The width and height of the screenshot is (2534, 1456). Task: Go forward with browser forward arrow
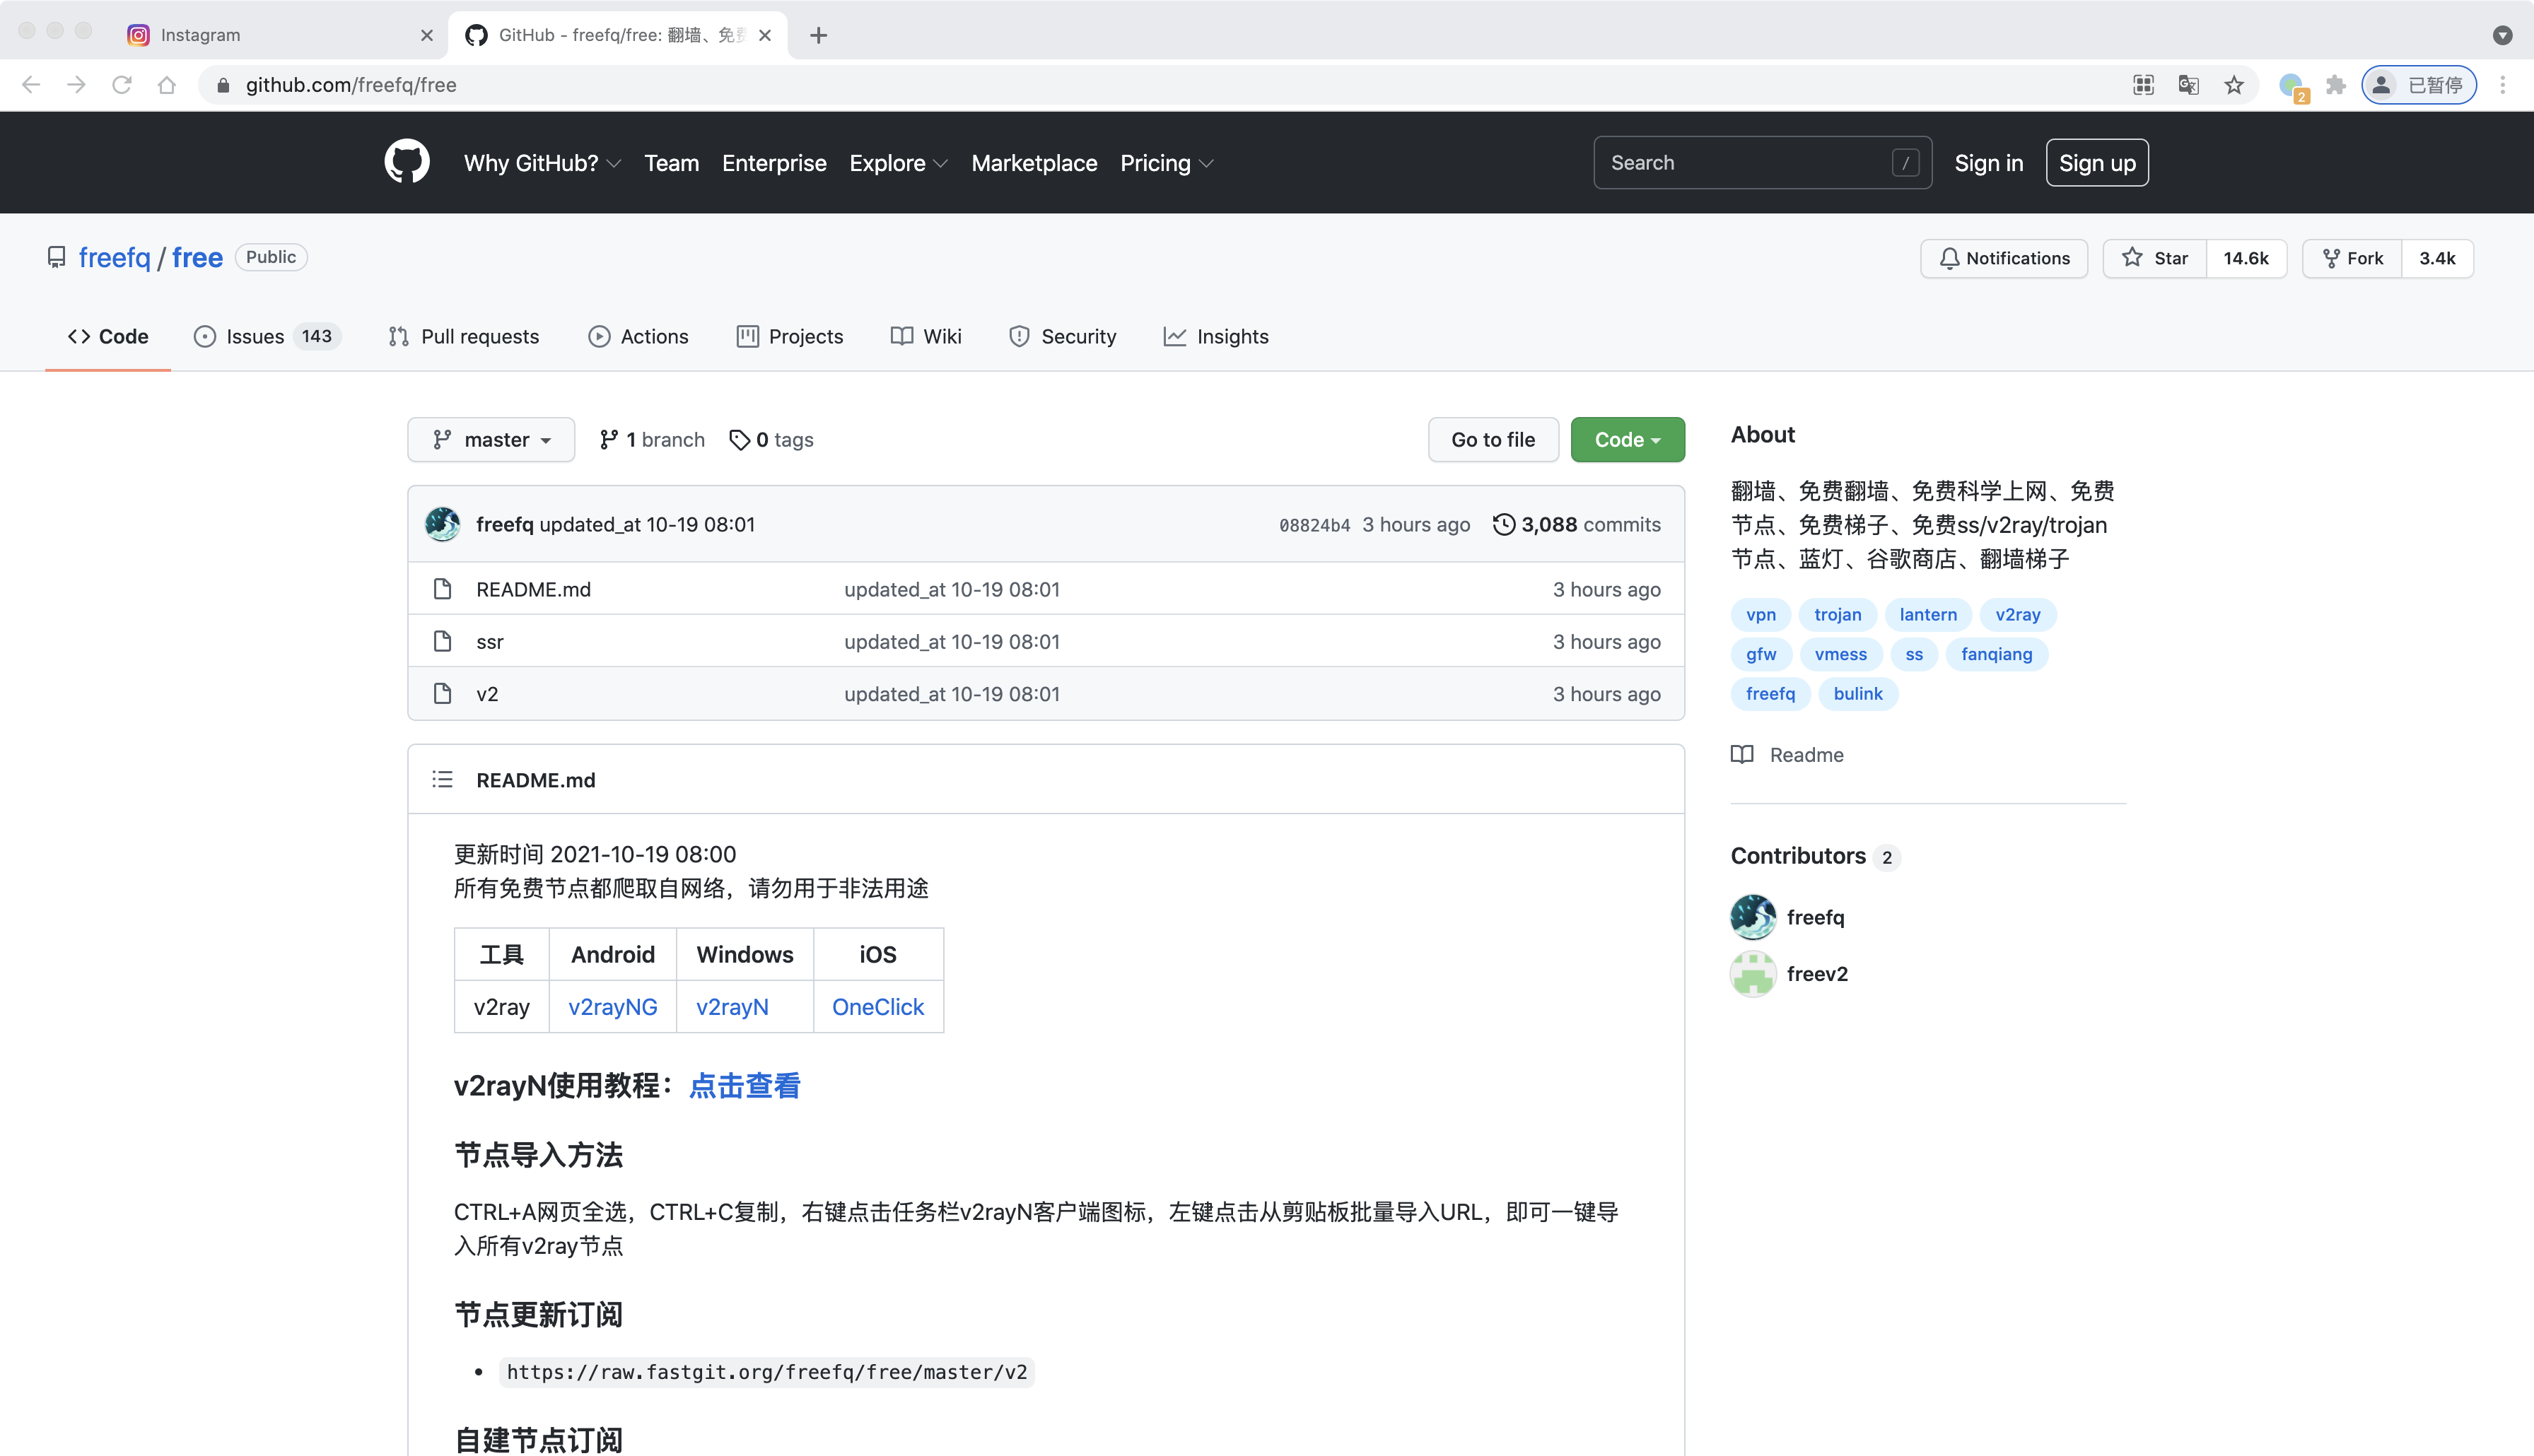click(x=76, y=85)
